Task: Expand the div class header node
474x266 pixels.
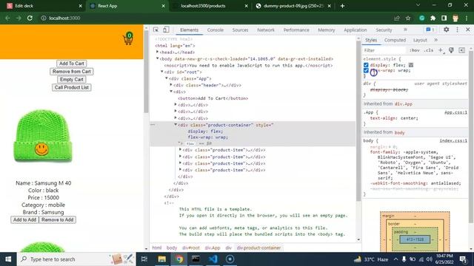Action: [x=171, y=85]
